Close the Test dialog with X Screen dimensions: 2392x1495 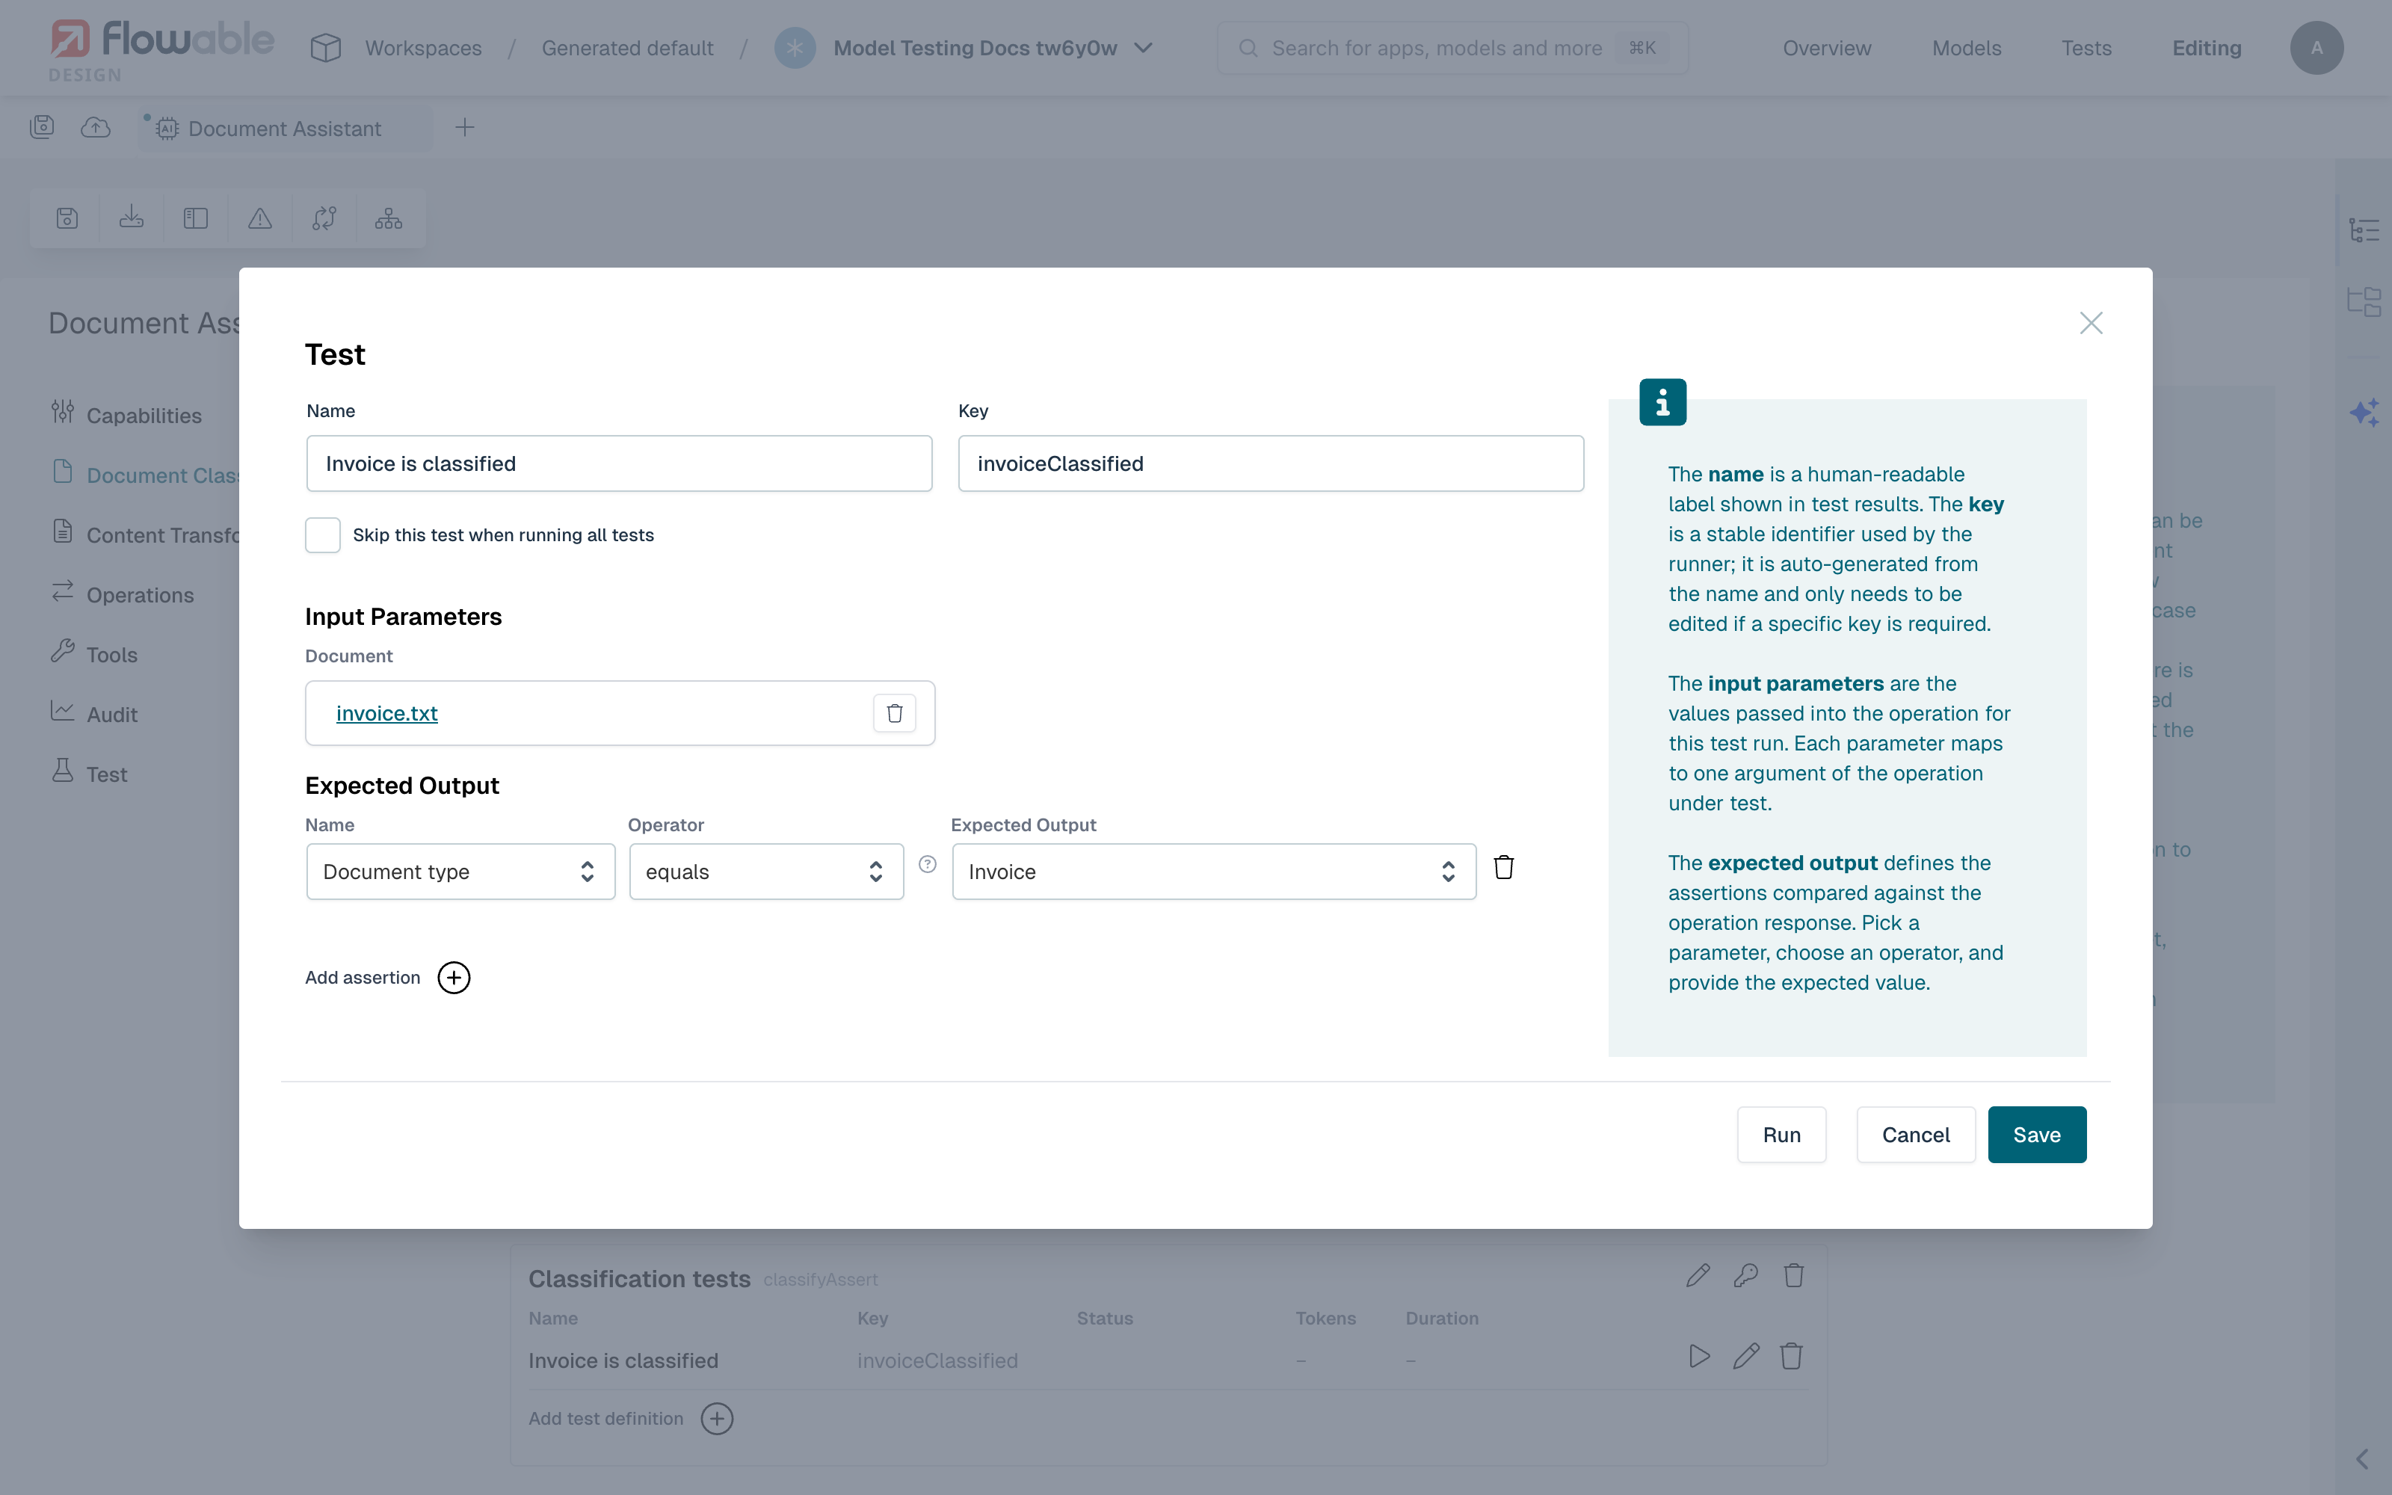pos(2091,324)
